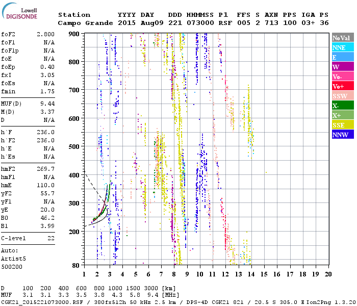Select the SSE yellow legend swatch

coord(343,125)
